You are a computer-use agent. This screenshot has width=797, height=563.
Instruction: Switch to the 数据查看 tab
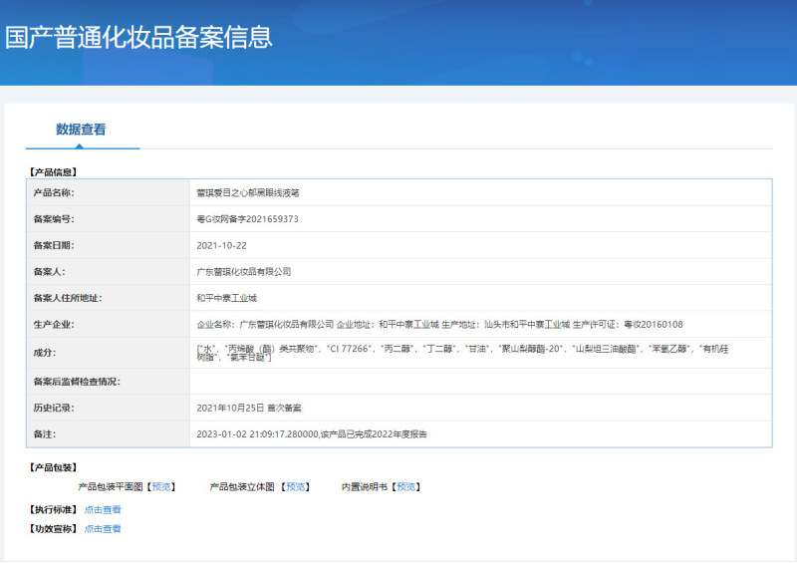pyautogui.click(x=81, y=130)
